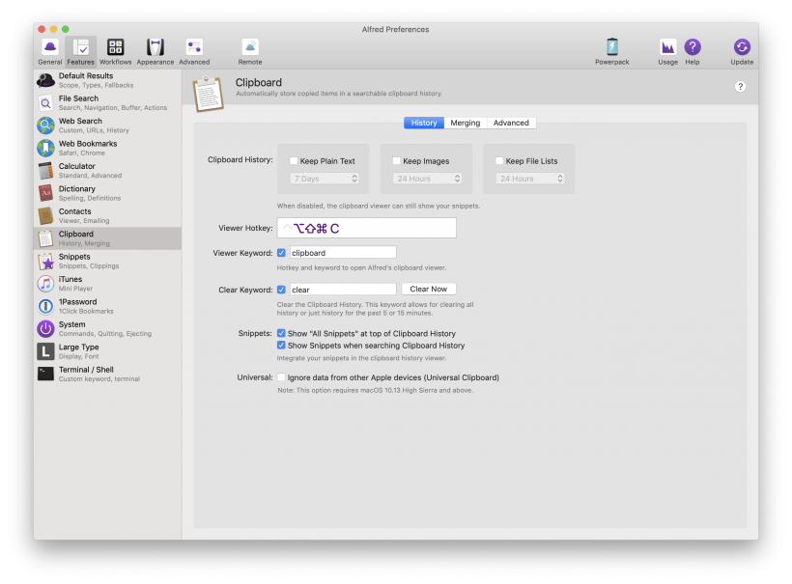Screen dimensions: 792x584
Task: Click the Viewer Hotkey field
Action: point(366,229)
